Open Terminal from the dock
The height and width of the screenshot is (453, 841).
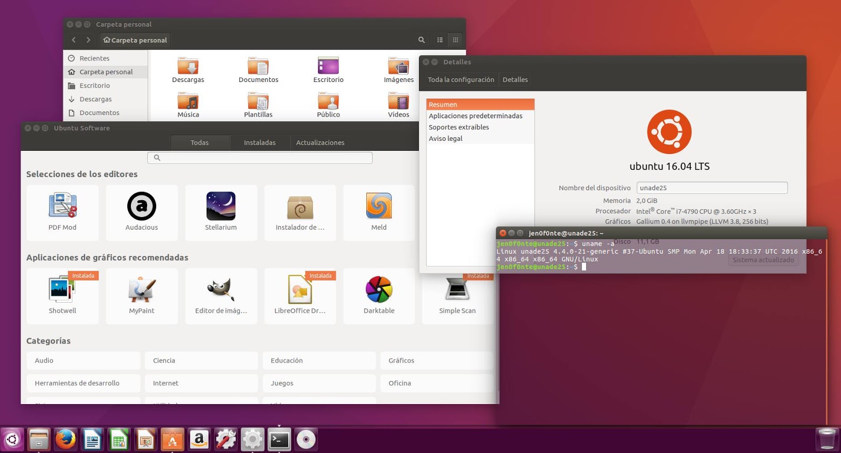(x=279, y=439)
